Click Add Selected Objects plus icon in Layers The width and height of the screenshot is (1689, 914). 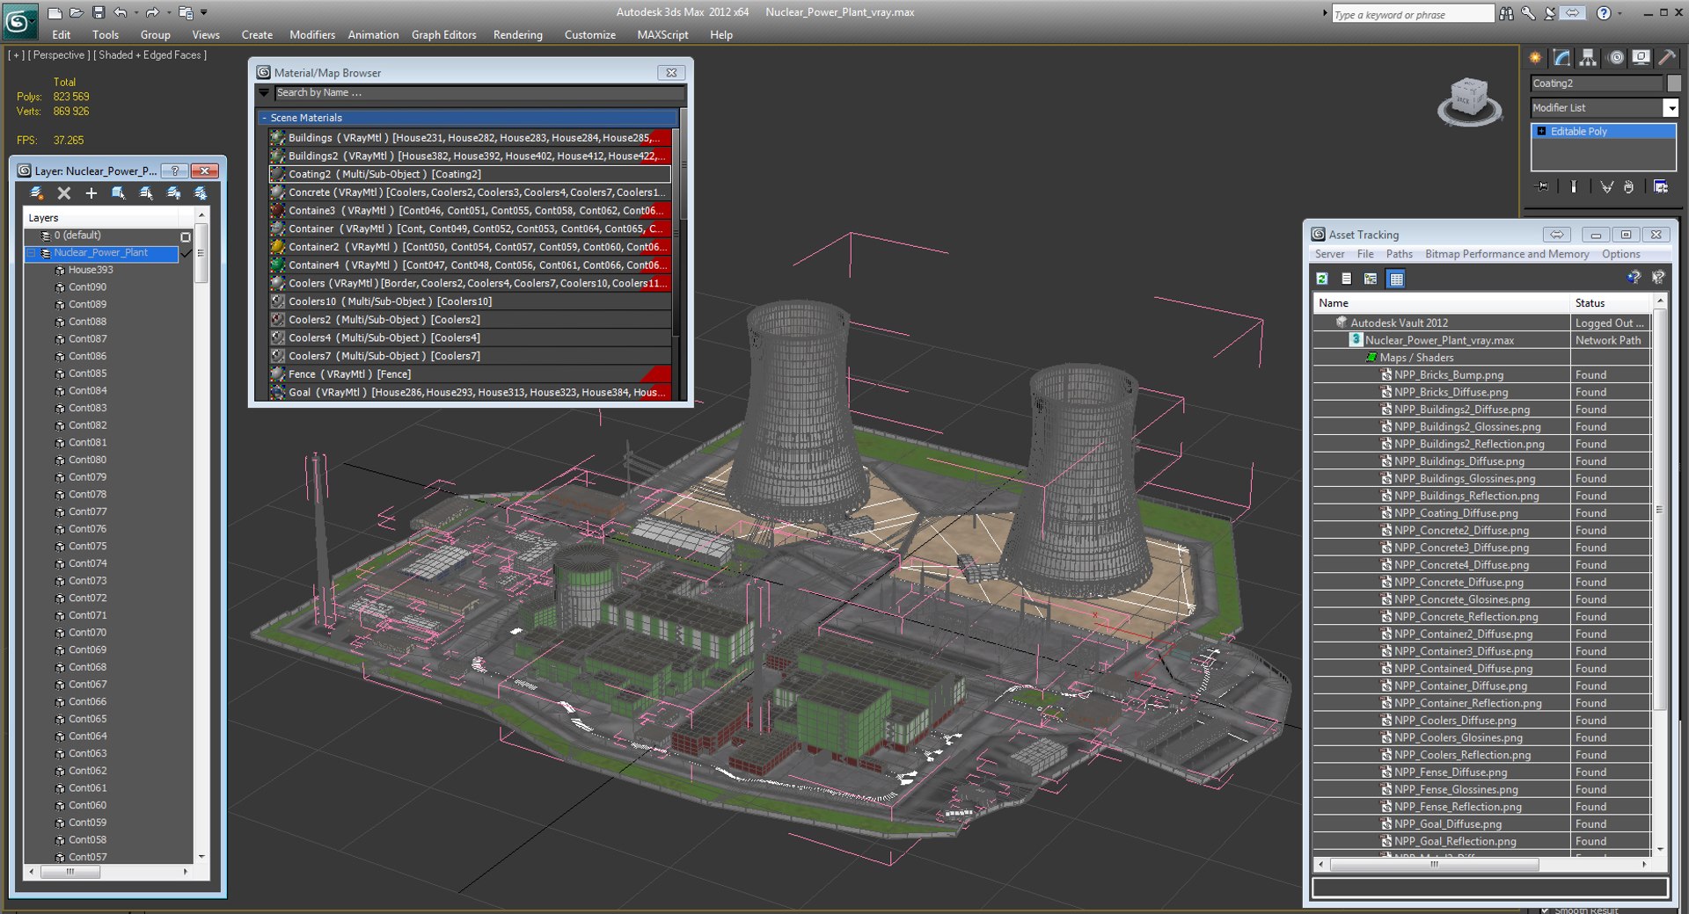click(x=91, y=193)
